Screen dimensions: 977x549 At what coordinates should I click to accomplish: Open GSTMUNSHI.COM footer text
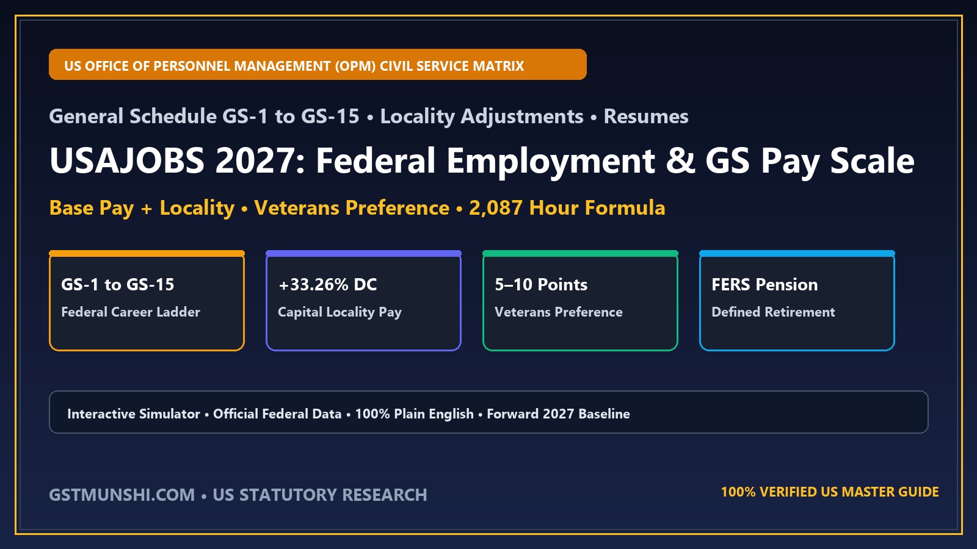pos(238,495)
